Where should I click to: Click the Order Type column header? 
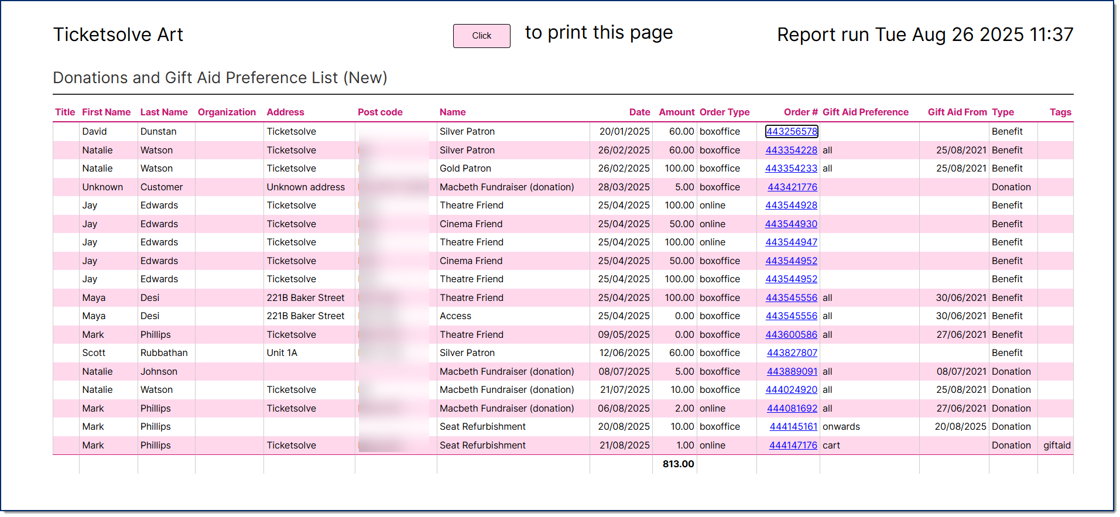click(724, 112)
